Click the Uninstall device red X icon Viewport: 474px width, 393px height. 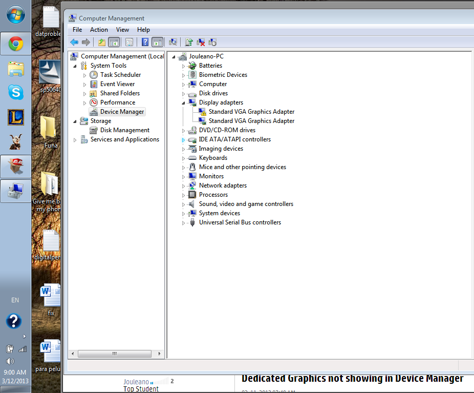click(x=201, y=43)
